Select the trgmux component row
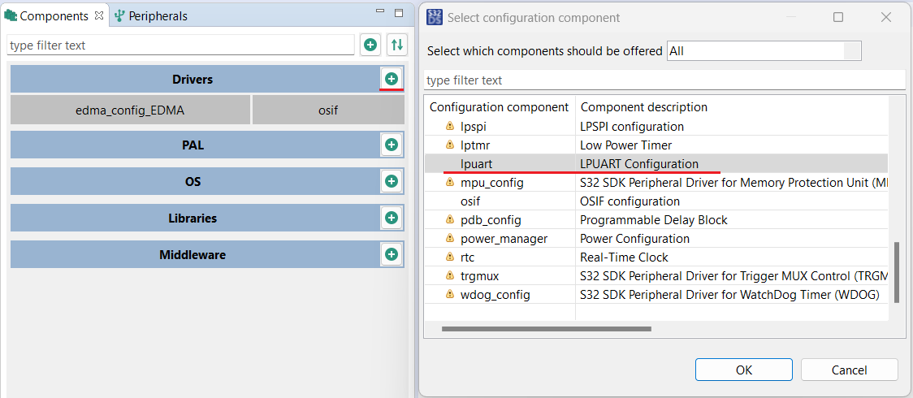Image resolution: width=913 pixels, height=398 pixels. tap(656, 276)
